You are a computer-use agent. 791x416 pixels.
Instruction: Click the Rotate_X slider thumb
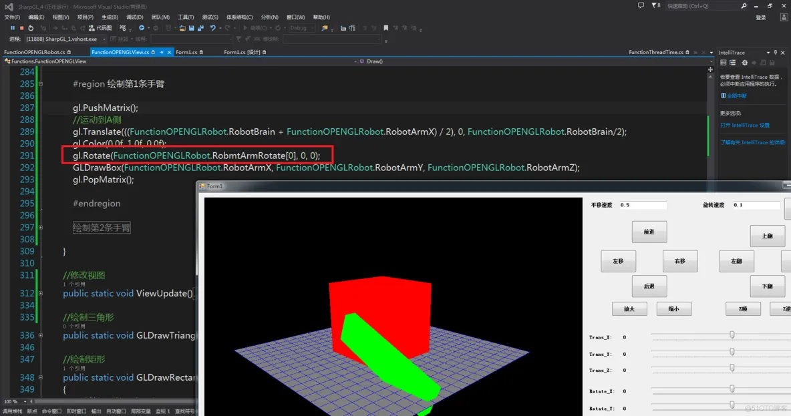click(732, 389)
